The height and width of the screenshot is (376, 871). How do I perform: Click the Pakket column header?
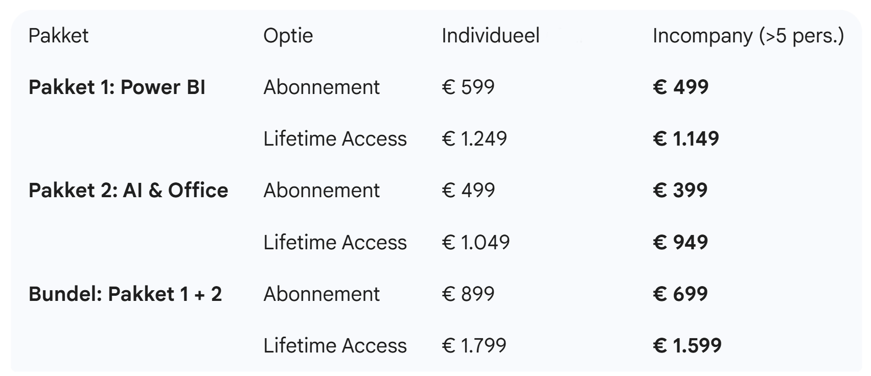tap(58, 36)
